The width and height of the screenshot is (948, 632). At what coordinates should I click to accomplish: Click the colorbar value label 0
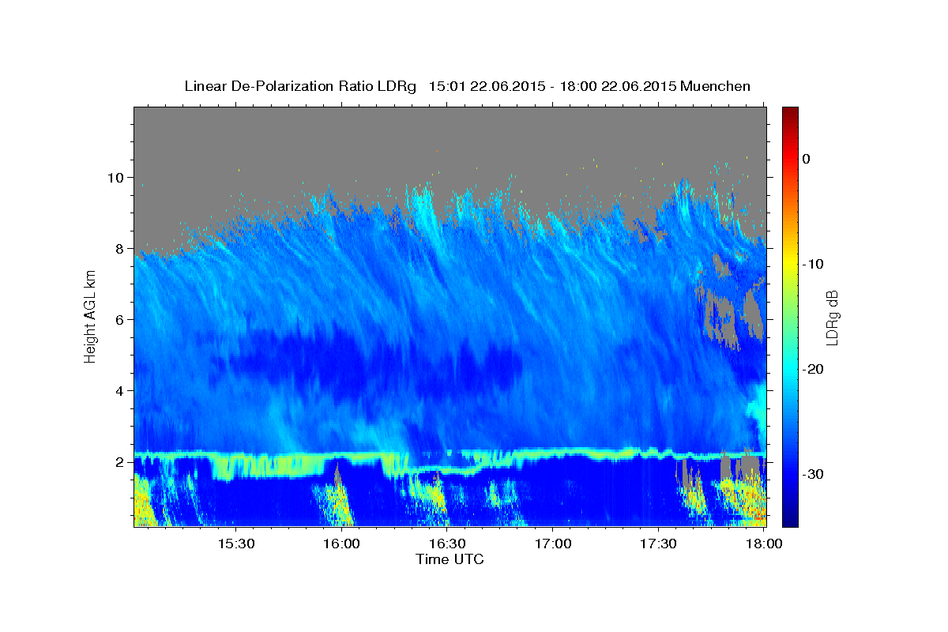(806, 159)
